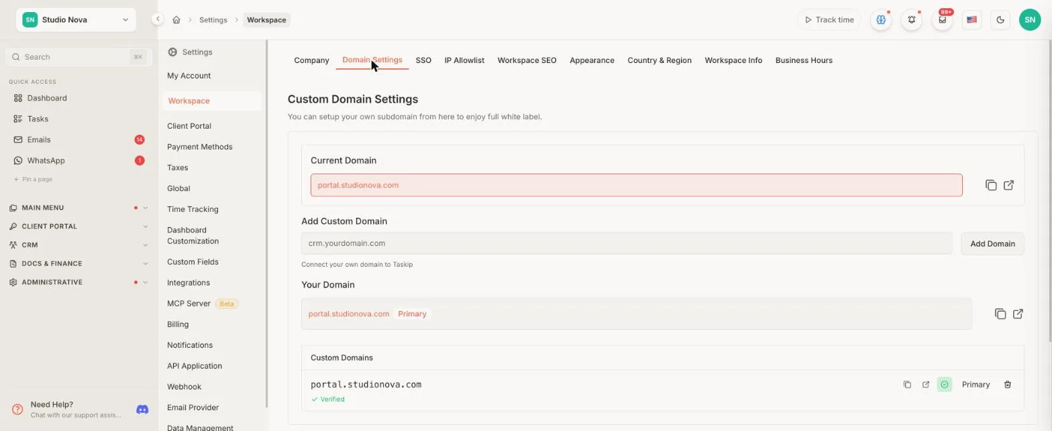Open Current Domain in new tab
Viewport: 1052px width, 431px height.
point(1009,185)
